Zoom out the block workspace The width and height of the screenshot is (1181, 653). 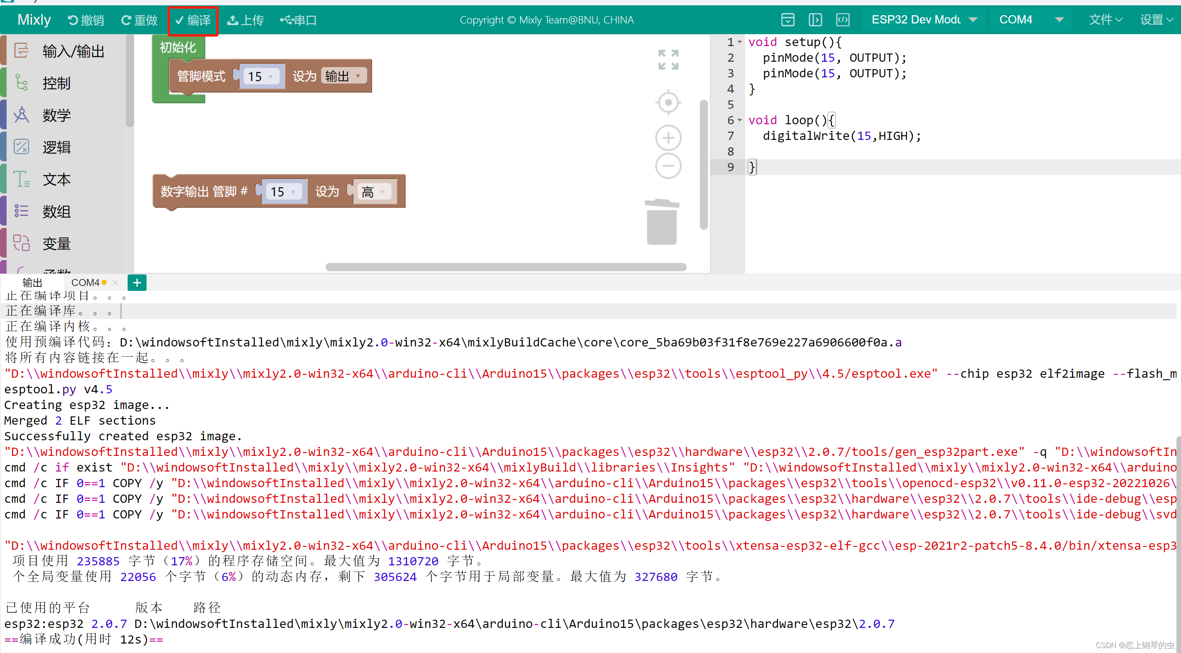click(x=668, y=166)
